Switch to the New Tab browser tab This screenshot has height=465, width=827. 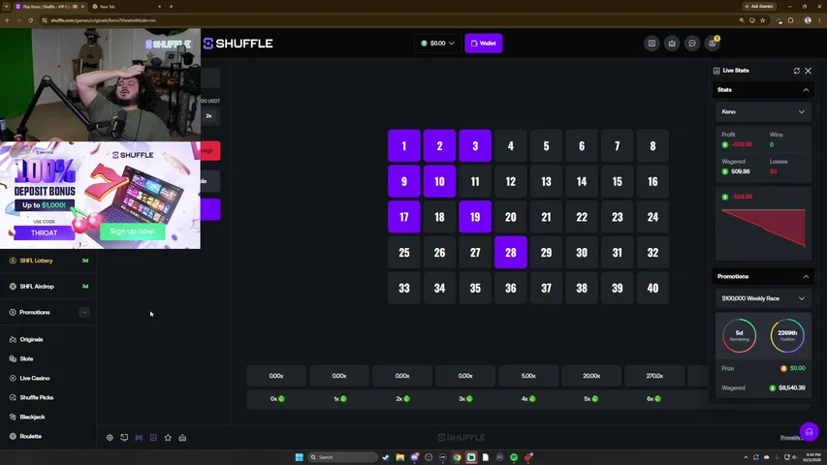[127, 7]
